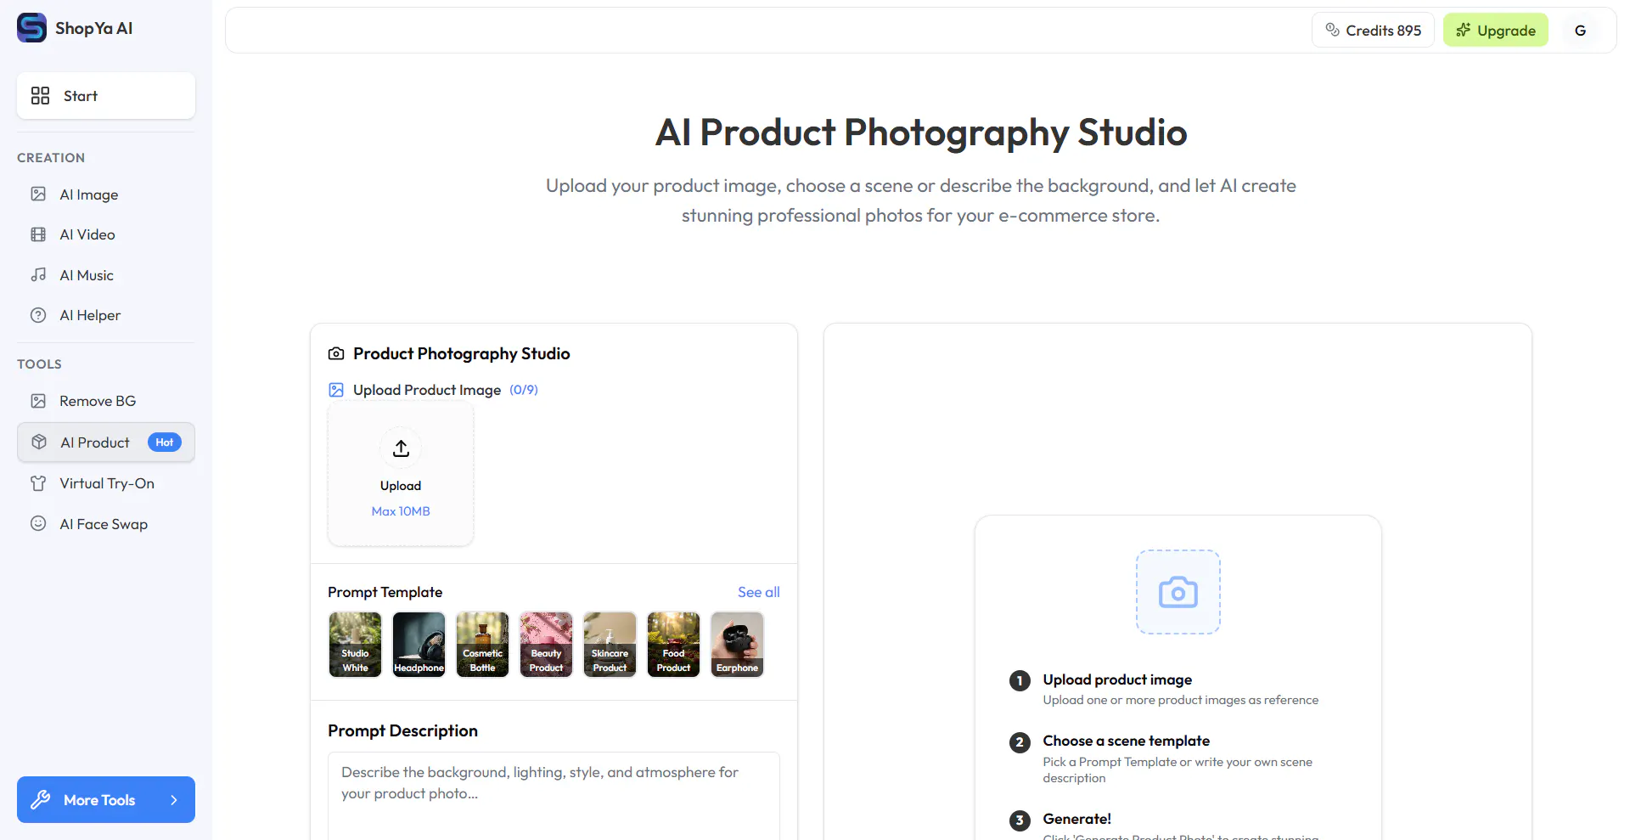This screenshot has width=1630, height=840.
Task: Click the AI Product box icon
Action: coord(39,443)
